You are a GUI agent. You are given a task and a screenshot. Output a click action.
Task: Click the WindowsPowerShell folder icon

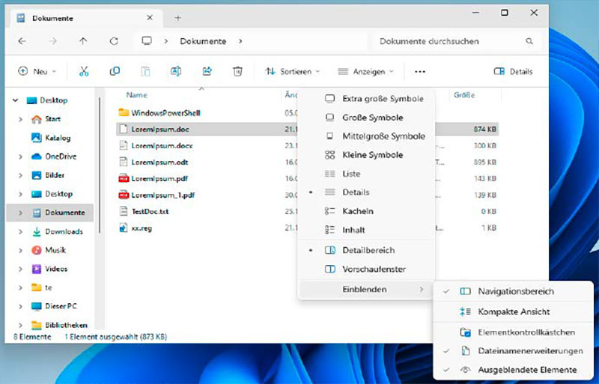click(x=124, y=112)
